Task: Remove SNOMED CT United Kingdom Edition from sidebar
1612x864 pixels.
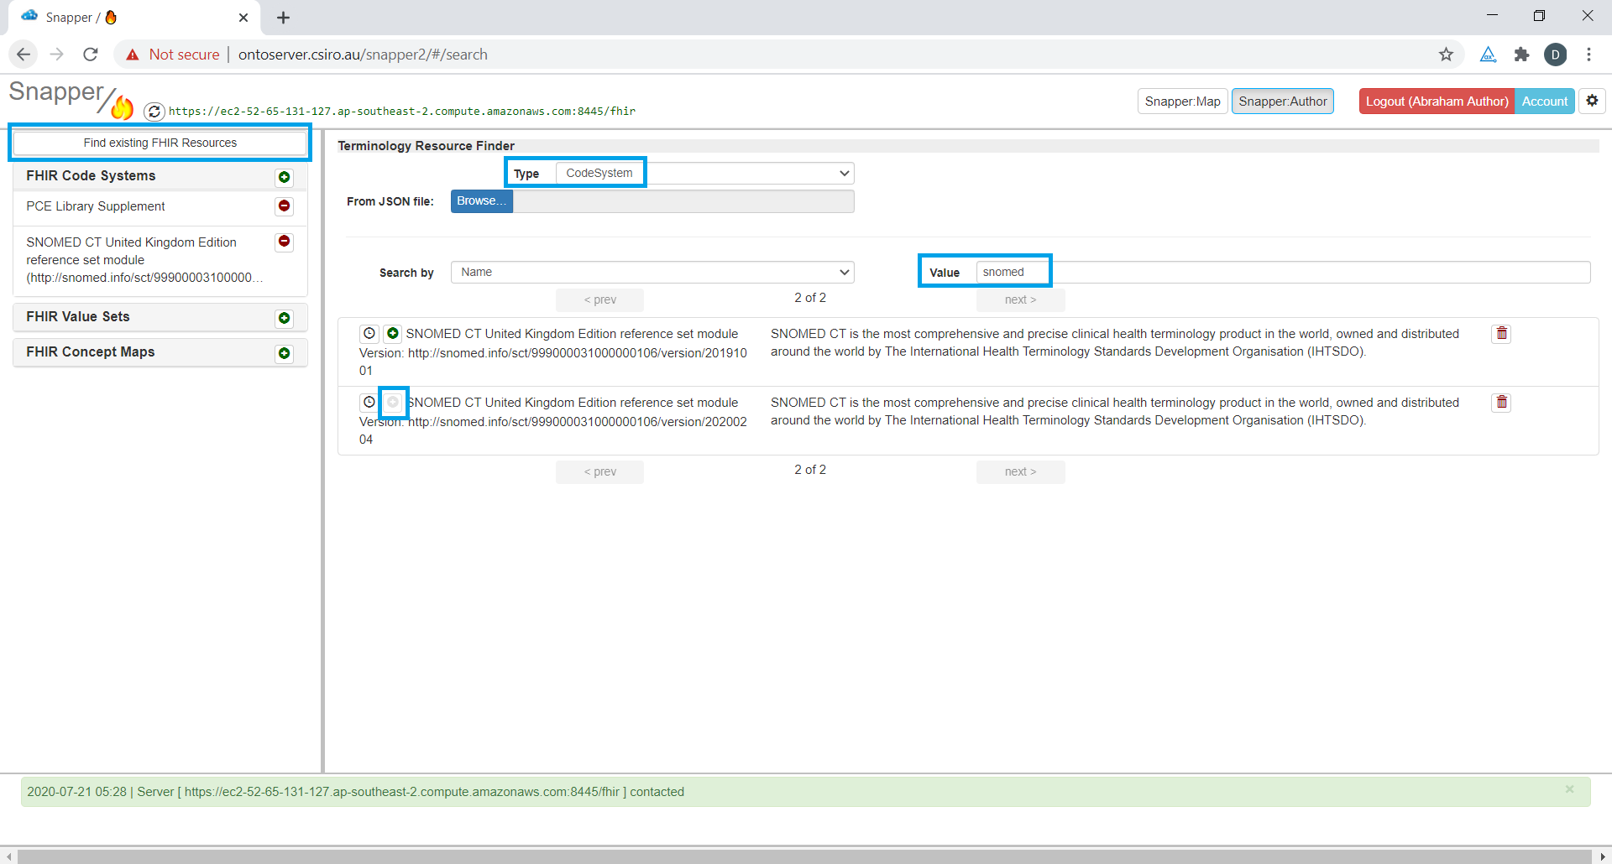Action: click(x=285, y=242)
